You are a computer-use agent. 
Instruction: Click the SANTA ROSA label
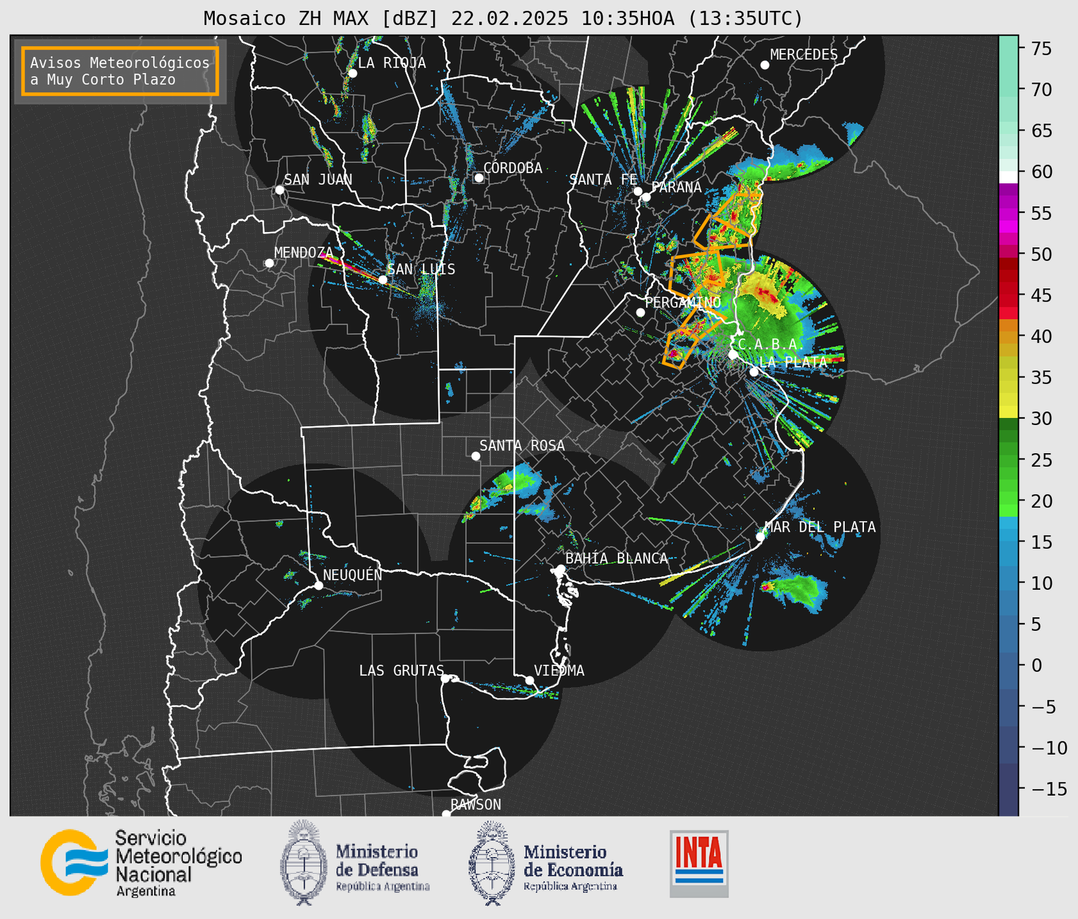pos(522,445)
